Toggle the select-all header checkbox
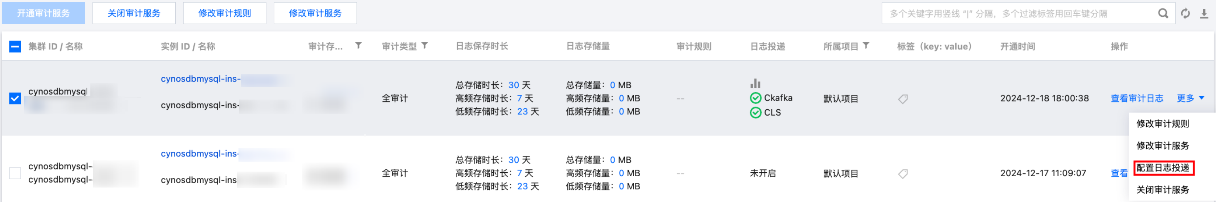This screenshot has width=1216, height=202. [x=15, y=47]
